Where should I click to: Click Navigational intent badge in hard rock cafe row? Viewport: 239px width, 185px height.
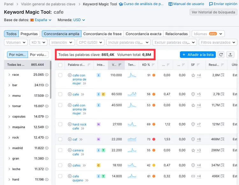(x=98, y=124)
